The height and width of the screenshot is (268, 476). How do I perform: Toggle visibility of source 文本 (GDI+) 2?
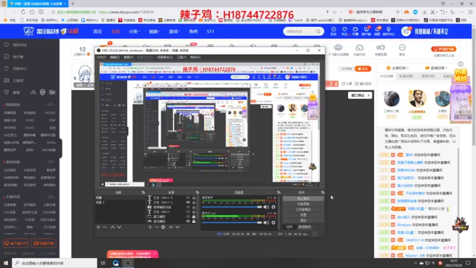(x=188, y=202)
